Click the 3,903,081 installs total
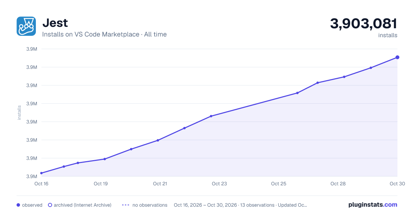The height and width of the screenshot is (217, 414). pos(364,24)
